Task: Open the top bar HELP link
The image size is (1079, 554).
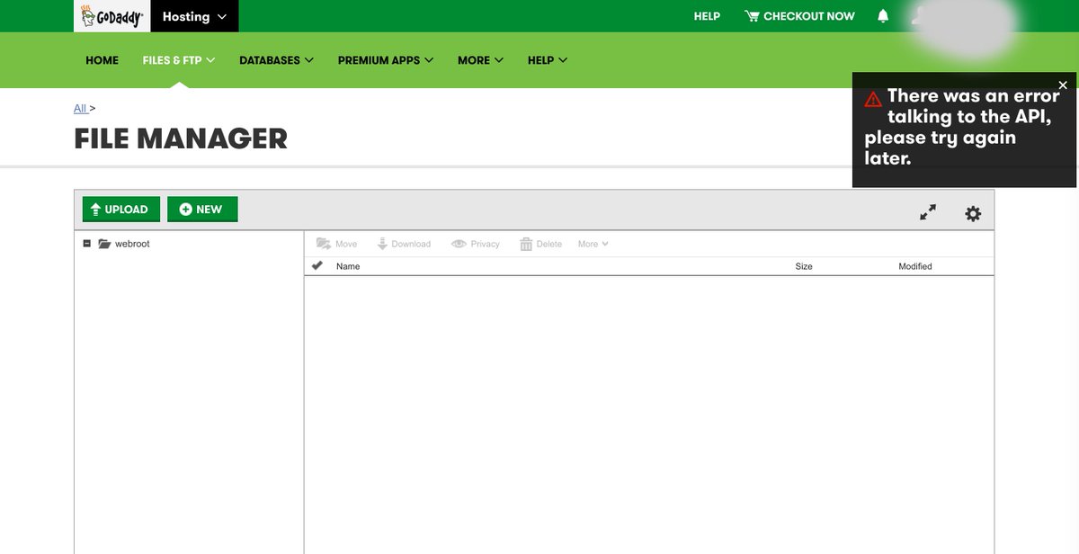Action: coord(707,16)
